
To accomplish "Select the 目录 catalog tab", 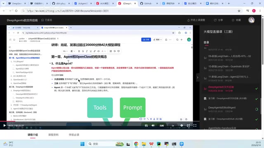I will pyautogui.click(x=206, y=42).
